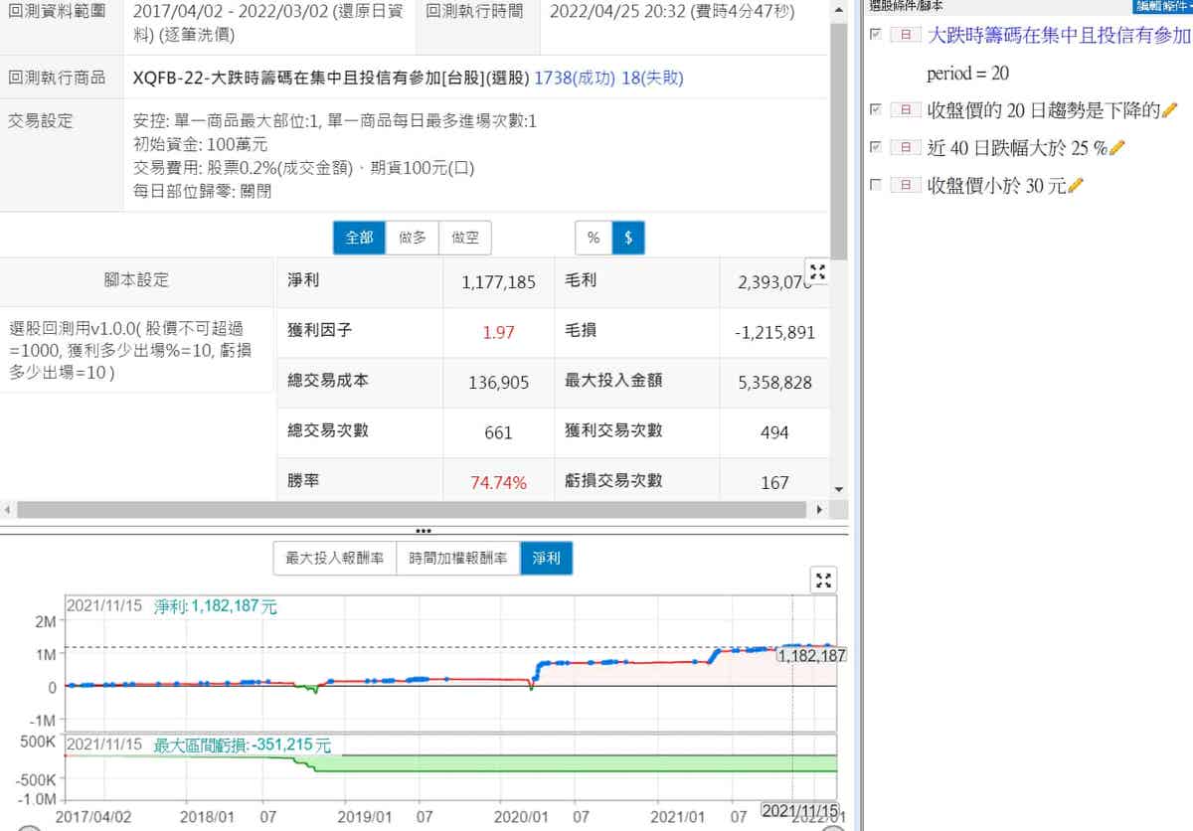Viewport: 1193px width, 831px height.
Task: Select the 時間加權報酬率 chart tab
Action: (x=457, y=559)
